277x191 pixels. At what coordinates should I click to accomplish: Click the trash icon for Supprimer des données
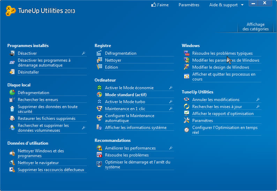pos(12,109)
